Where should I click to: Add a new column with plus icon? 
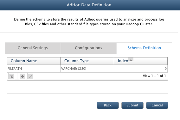22,76
